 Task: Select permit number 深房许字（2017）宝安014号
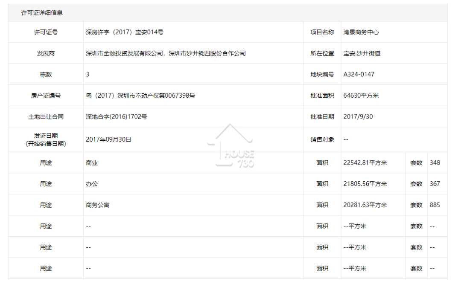[125, 32]
